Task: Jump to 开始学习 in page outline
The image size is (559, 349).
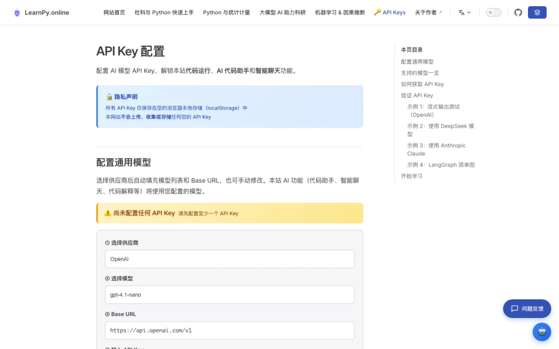Action: pyautogui.click(x=412, y=176)
